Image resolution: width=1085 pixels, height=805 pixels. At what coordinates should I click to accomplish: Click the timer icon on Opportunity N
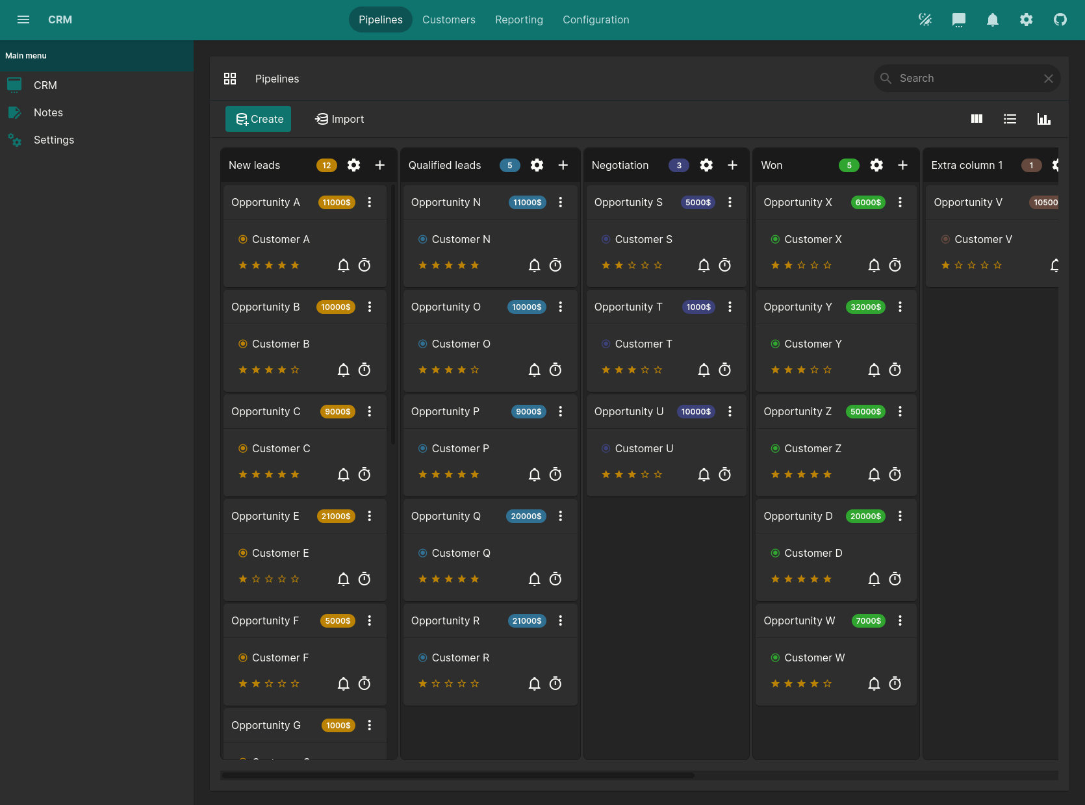coord(555,265)
